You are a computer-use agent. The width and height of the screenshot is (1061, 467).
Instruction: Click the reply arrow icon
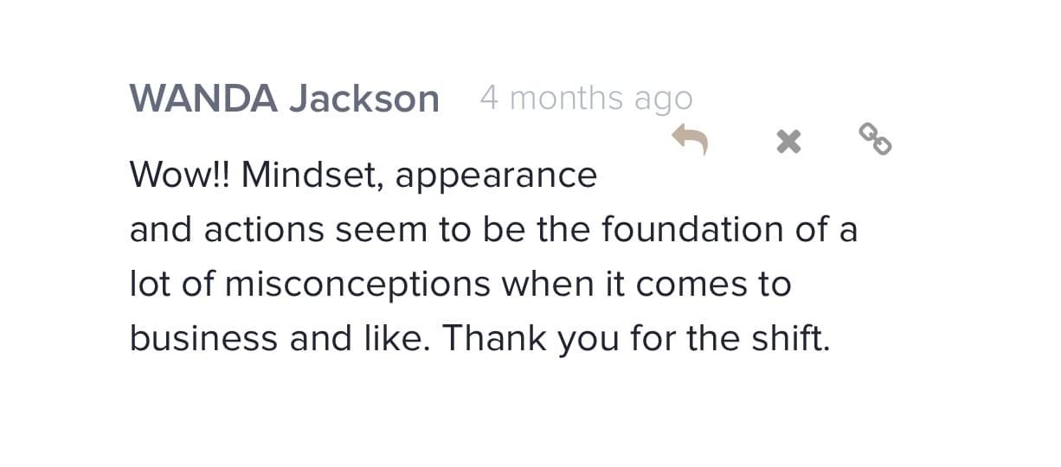pos(691,138)
